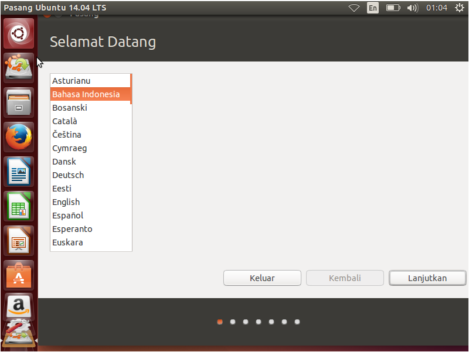Select Esperanto language
469x352 pixels.
(90, 228)
